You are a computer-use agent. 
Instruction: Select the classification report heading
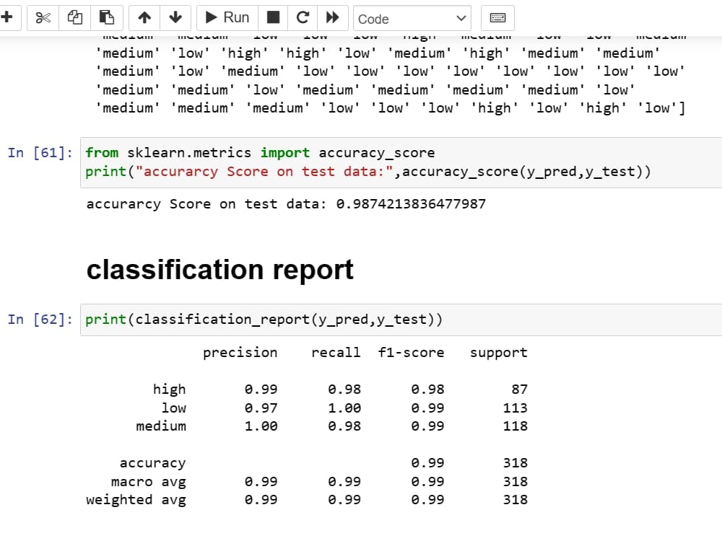click(x=220, y=270)
